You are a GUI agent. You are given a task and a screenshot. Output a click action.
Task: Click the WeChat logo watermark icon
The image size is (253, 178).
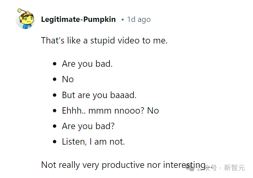190,168
